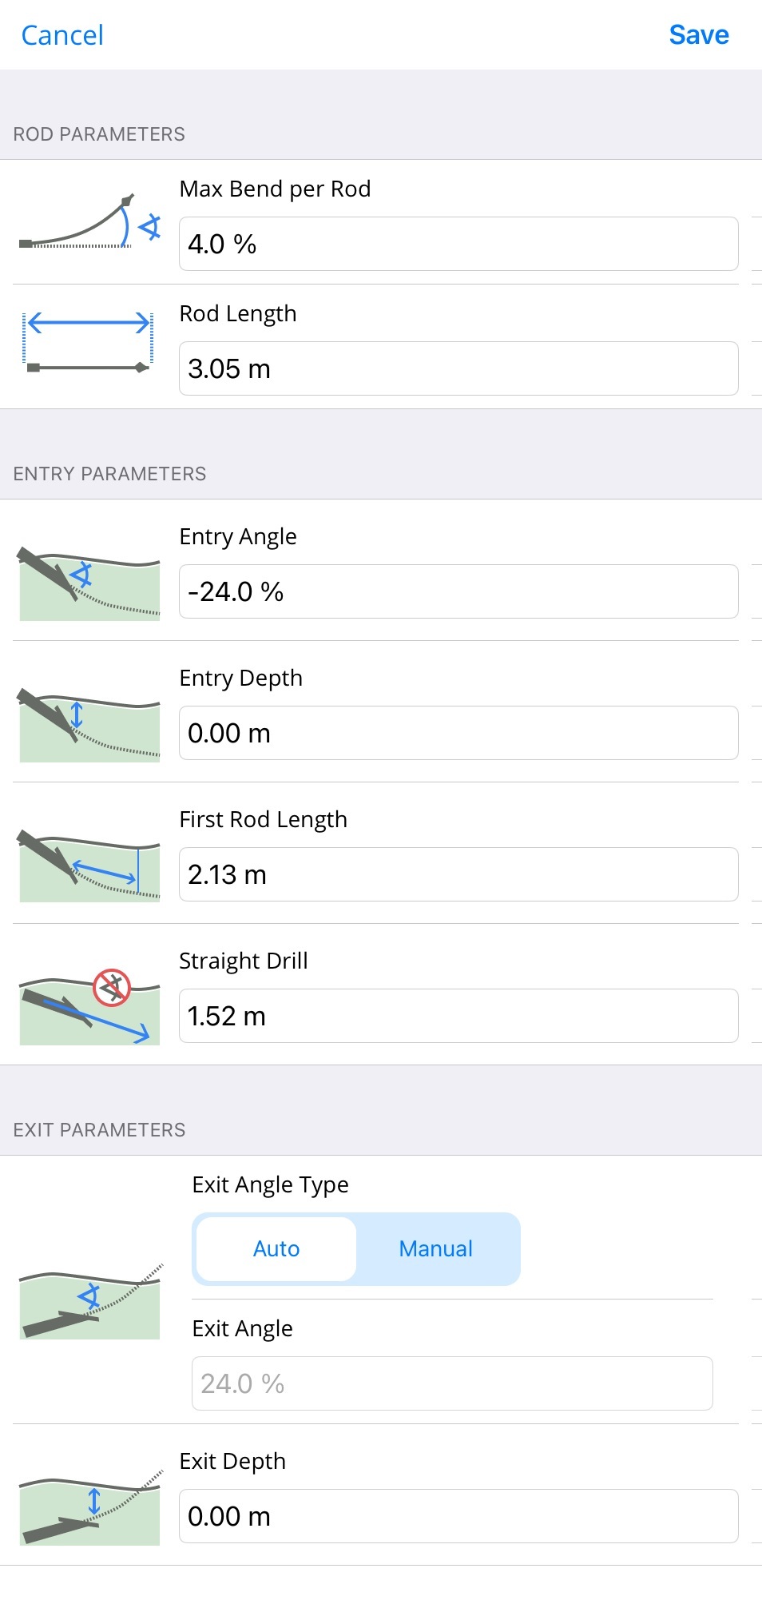Tap the disabled Exit Angle field
This screenshot has height=1604, width=762.
coord(452,1383)
